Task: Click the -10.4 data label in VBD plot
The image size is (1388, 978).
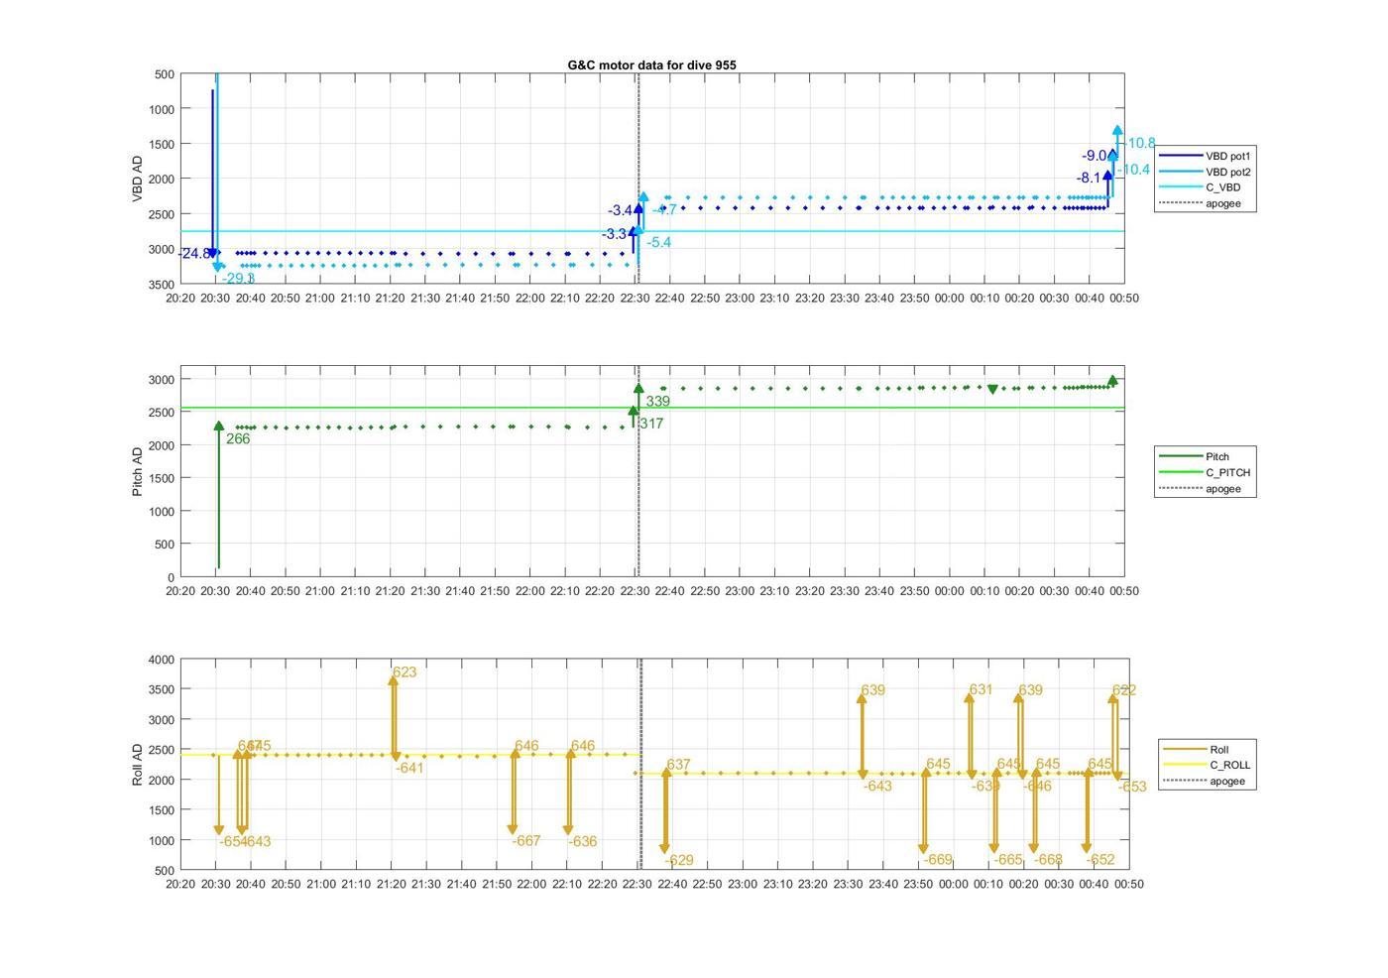Action: [x=1133, y=170]
